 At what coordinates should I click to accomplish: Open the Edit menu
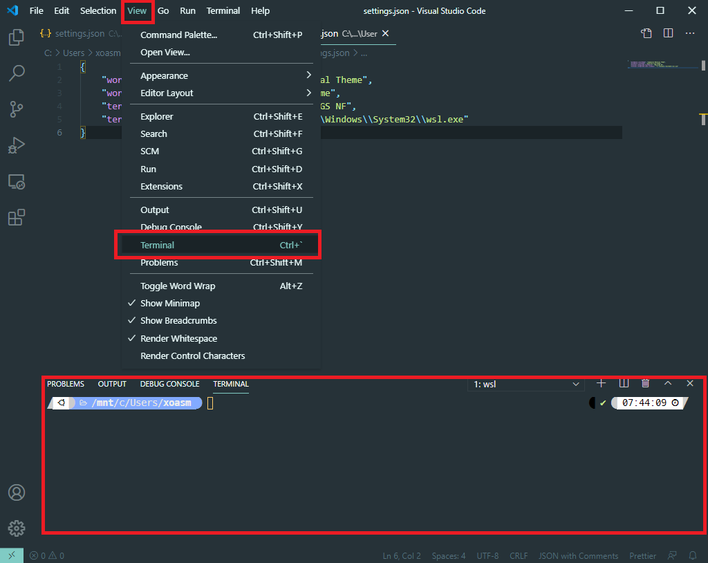click(62, 10)
